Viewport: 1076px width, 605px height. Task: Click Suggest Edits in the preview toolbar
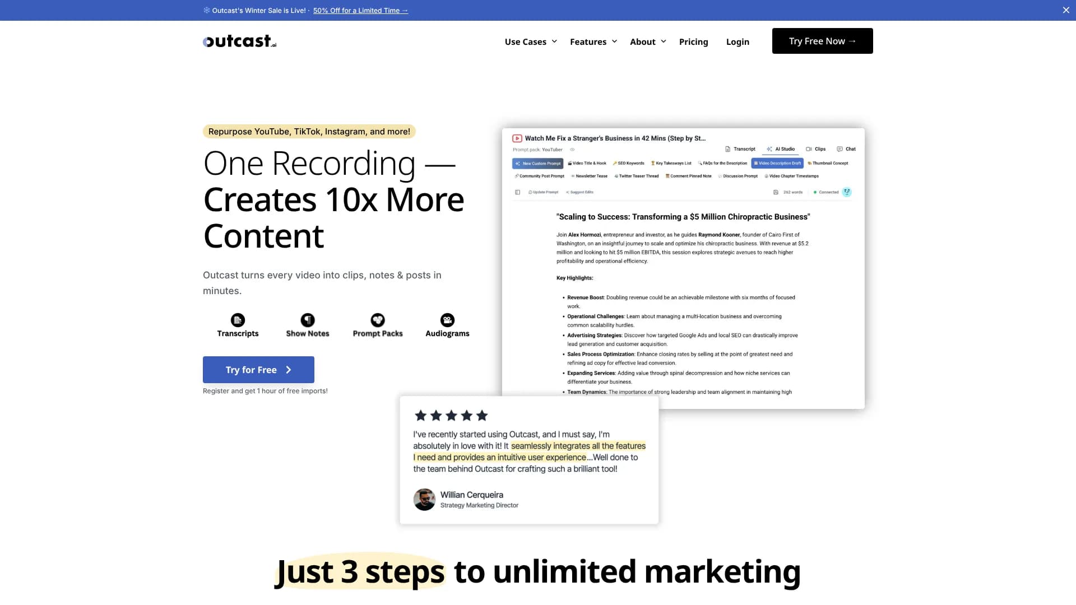579,192
